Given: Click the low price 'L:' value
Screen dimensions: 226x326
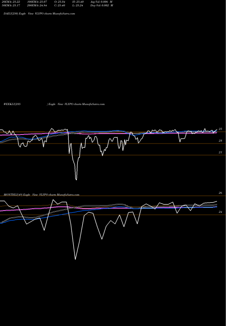Looking at the screenshot, I should (x=78, y=5).
